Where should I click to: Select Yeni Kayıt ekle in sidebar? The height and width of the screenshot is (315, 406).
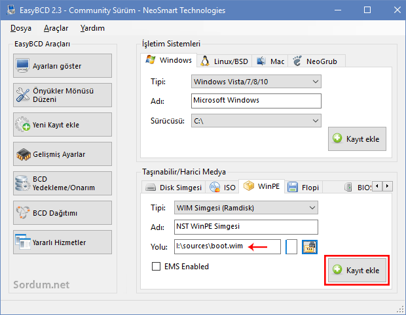[x=62, y=125]
